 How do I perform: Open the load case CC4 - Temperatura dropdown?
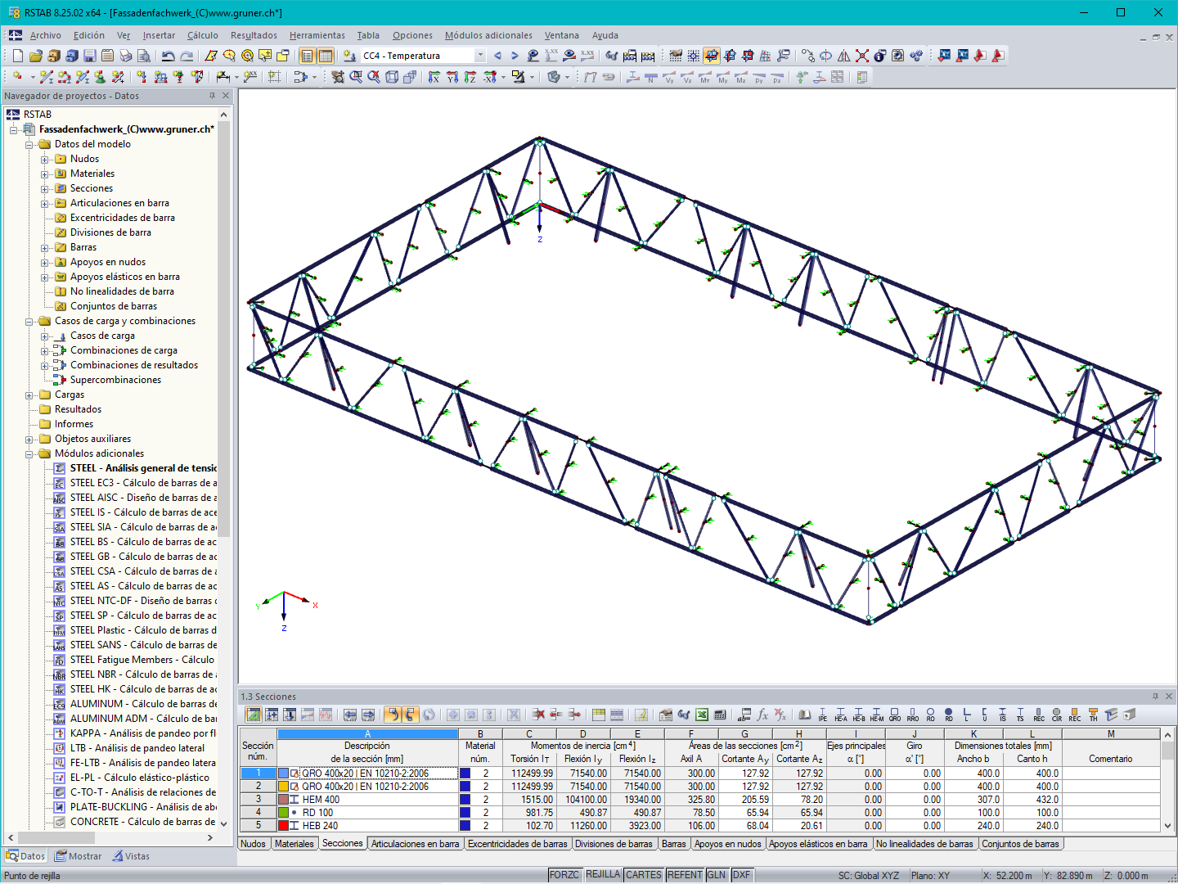480,56
